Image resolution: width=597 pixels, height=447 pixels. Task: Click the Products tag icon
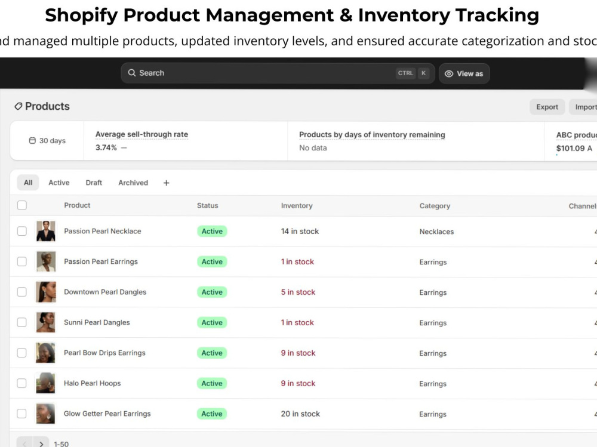click(x=19, y=106)
